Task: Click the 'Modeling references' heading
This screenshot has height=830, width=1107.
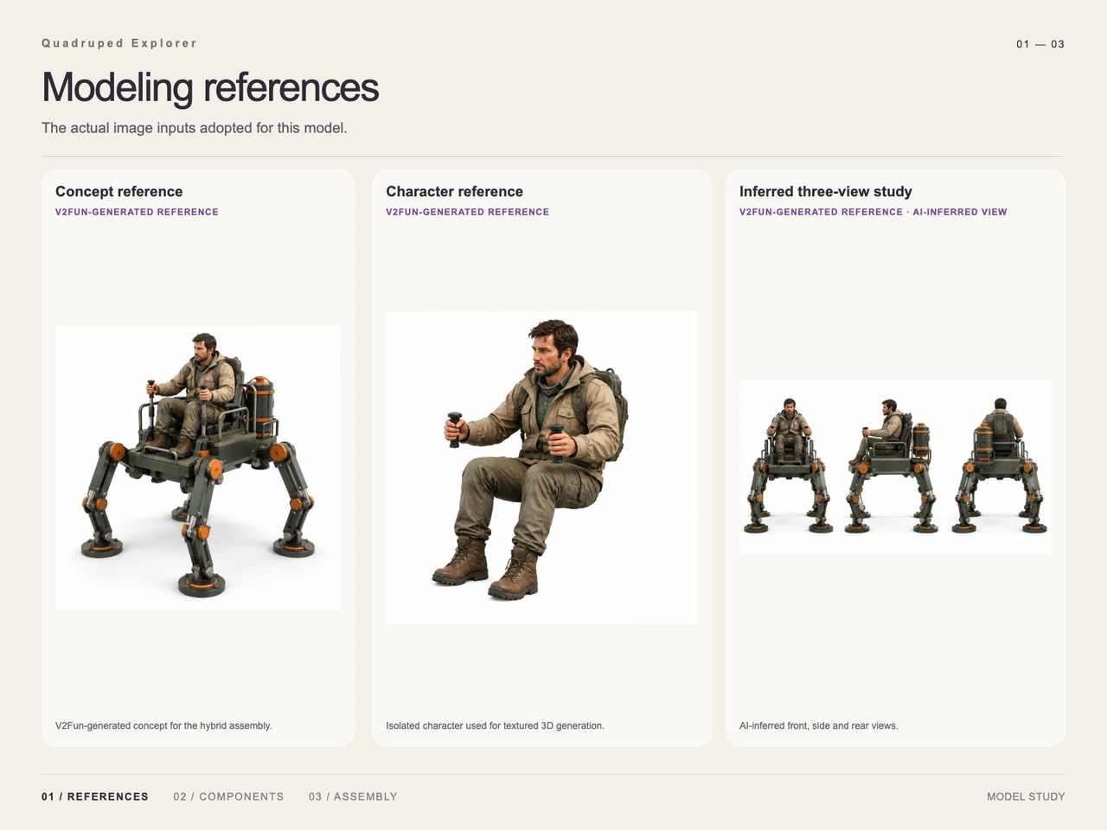Action: (x=210, y=87)
